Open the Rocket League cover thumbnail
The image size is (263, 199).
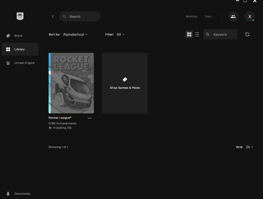(x=71, y=83)
